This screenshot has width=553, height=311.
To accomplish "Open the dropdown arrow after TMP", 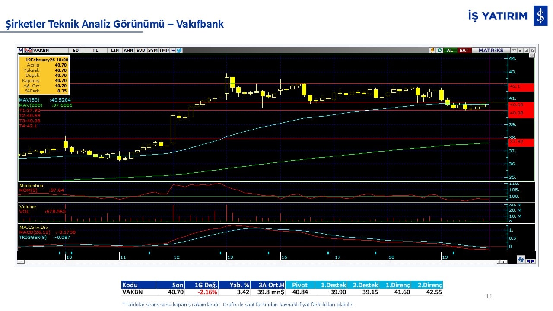I will (x=173, y=50).
